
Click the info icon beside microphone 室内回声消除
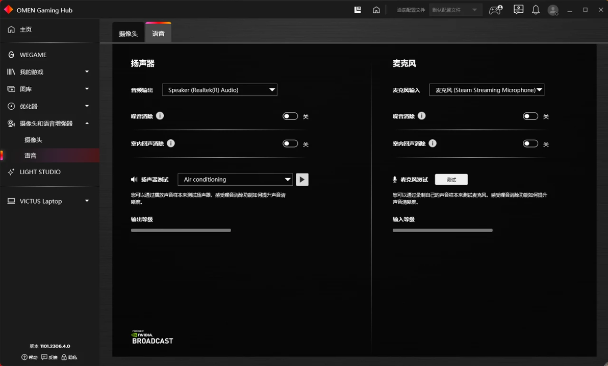pyautogui.click(x=433, y=143)
